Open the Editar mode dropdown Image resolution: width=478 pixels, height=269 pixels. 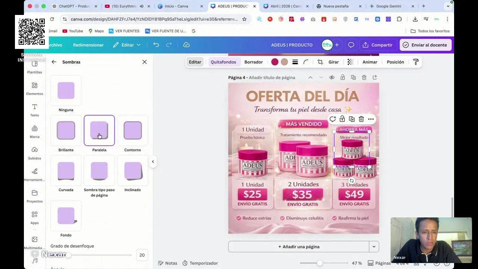pos(127,45)
